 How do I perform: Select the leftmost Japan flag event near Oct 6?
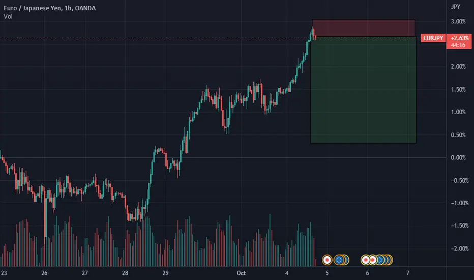366,260
